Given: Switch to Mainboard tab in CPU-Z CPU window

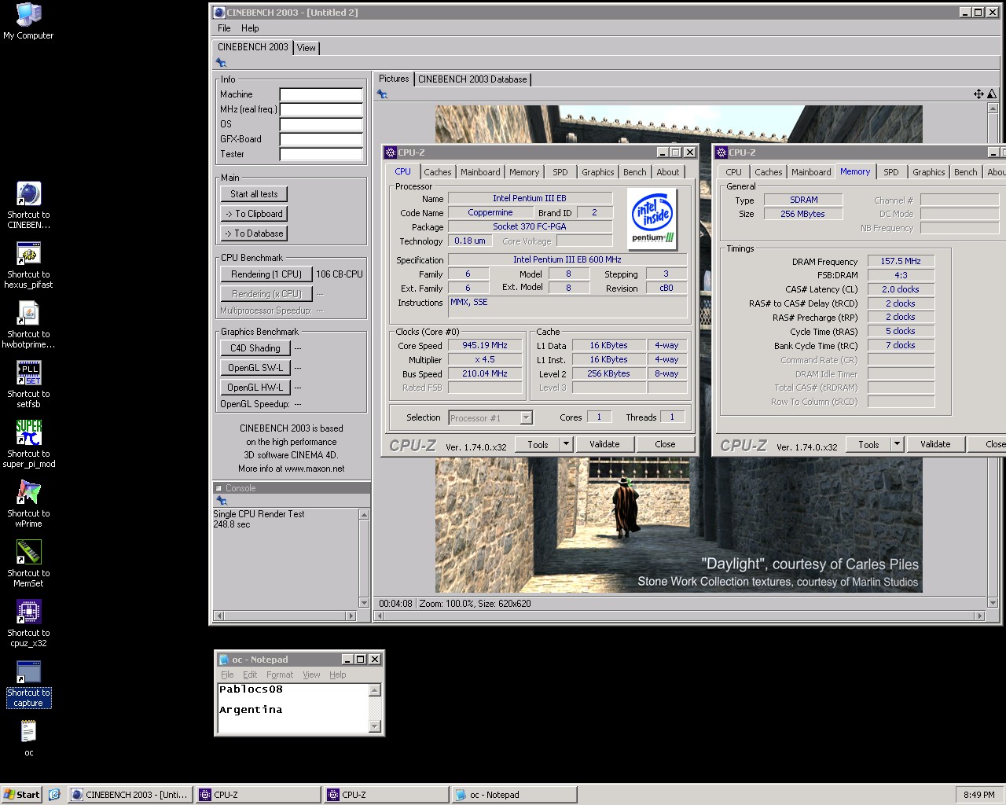Looking at the screenshot, I should pos(480,172).
